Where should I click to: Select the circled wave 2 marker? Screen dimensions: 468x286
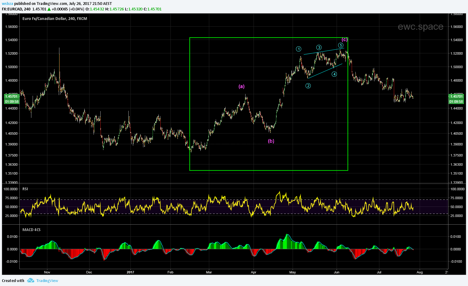pyautogui.click(x=308, y=86)
